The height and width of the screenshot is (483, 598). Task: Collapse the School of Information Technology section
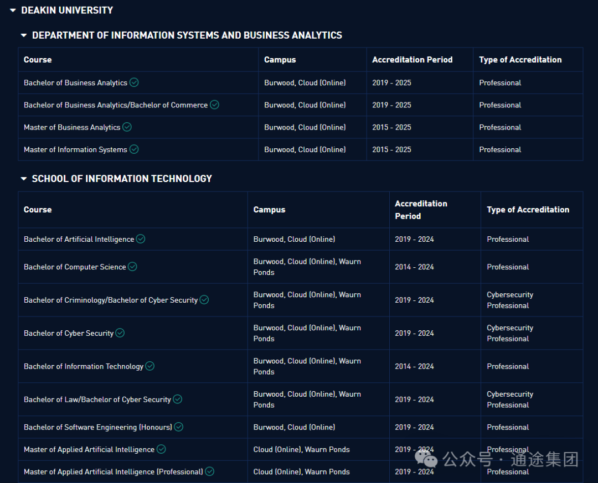(x=24, y=179)
